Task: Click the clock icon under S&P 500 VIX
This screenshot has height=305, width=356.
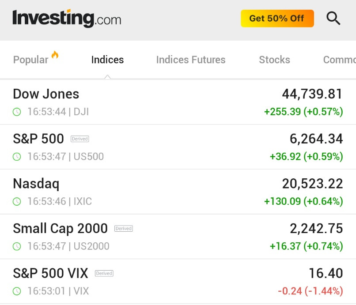Action: pyautogui.click(x=17, y=291)
